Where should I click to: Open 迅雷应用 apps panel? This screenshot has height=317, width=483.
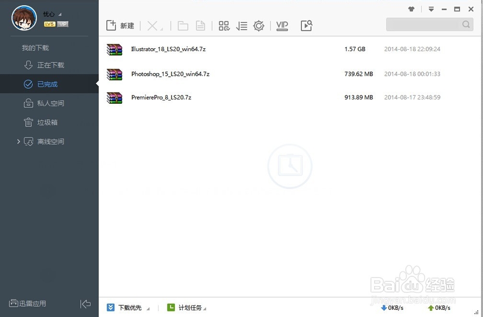coord(28,303)
